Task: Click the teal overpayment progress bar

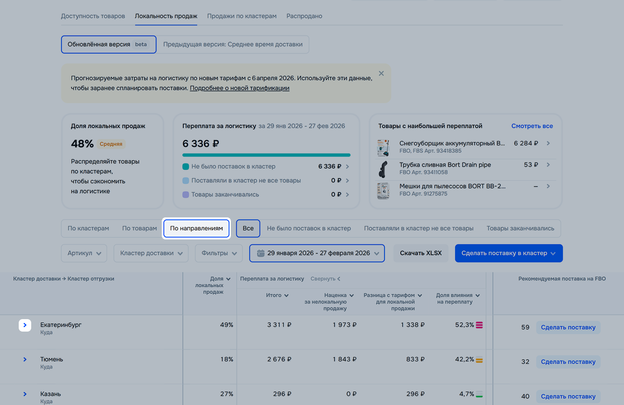Action: [266, 155]
